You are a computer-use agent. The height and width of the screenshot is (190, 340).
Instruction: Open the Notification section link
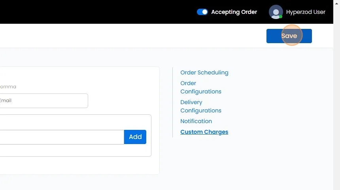tap(196, 121)
